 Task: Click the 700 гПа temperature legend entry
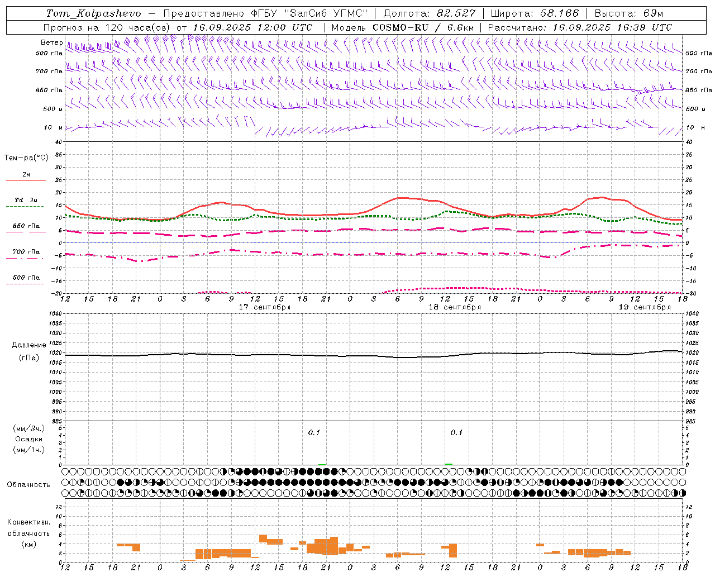pyautogui.click(x=26, y=252)
